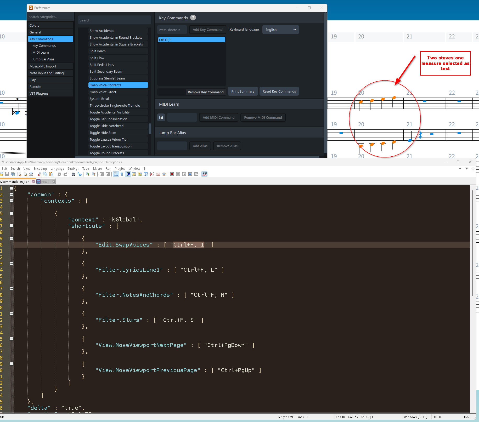This screenshot has height=422, width=479.
Task: Collapse the Edit.SwapVoices block fold marker
Action: point(12,238)
